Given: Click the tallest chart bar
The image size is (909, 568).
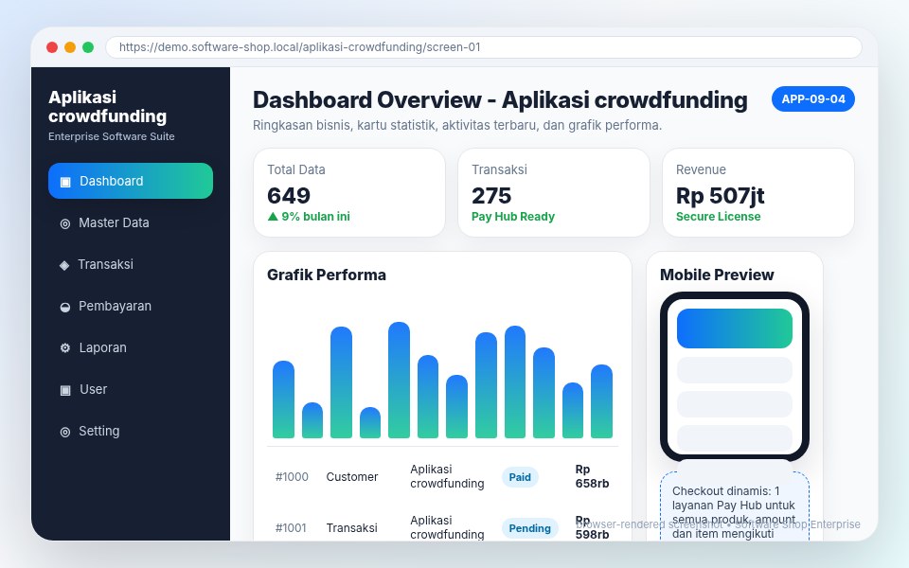Looking at the screenshot, I should 399,380.
